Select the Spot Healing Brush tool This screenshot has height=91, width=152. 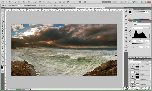[x=3, y=26]
